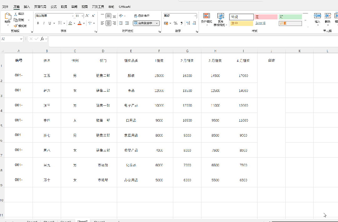Viewport: 338px width, 222px height.
Task: Click the Cut (剪切) scissors icon
Action: 16,14
